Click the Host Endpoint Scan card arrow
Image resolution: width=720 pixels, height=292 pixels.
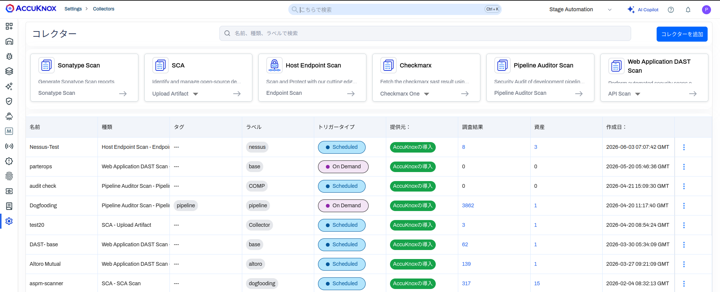[351, 94]
